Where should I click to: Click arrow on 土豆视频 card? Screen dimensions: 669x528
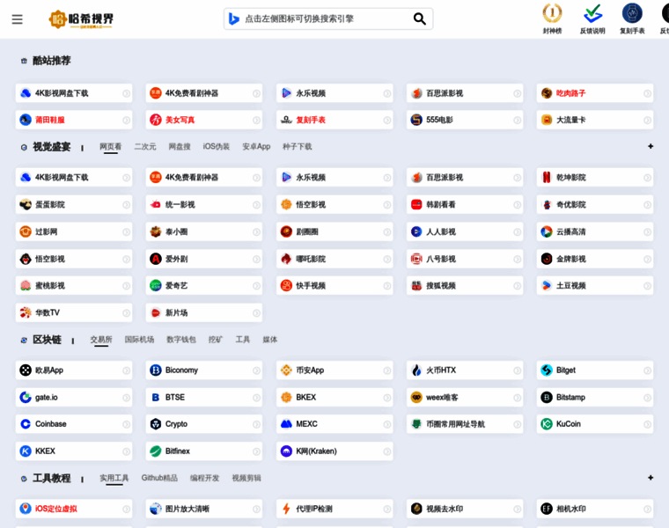[647, 286]
